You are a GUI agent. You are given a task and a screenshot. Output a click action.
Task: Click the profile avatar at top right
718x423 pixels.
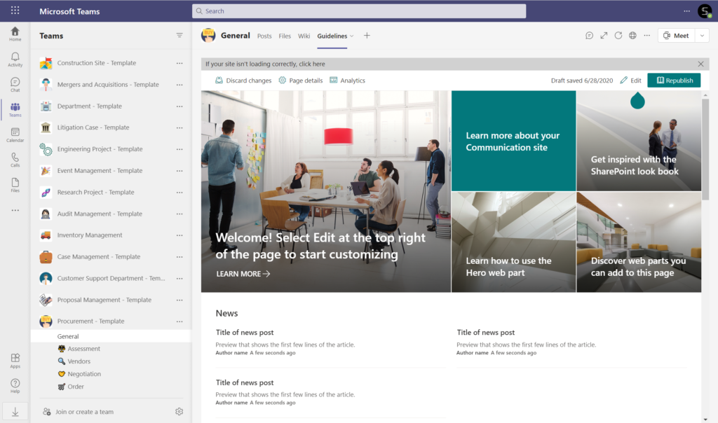click(704, 11)
